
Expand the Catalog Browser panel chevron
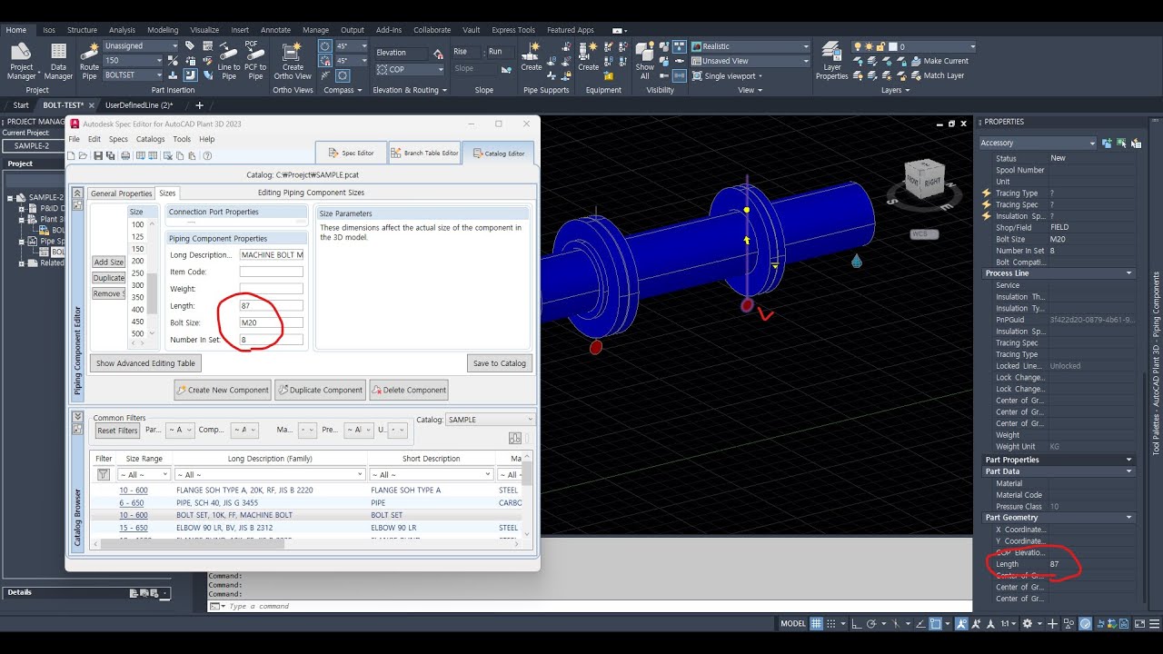[x=78, y=418]
